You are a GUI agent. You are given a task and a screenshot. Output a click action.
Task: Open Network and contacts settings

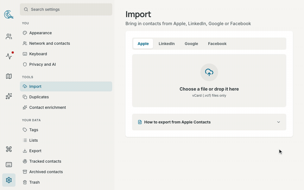coord(50,43)
